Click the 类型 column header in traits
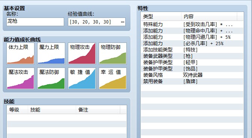252x138 pixels. 161,16
